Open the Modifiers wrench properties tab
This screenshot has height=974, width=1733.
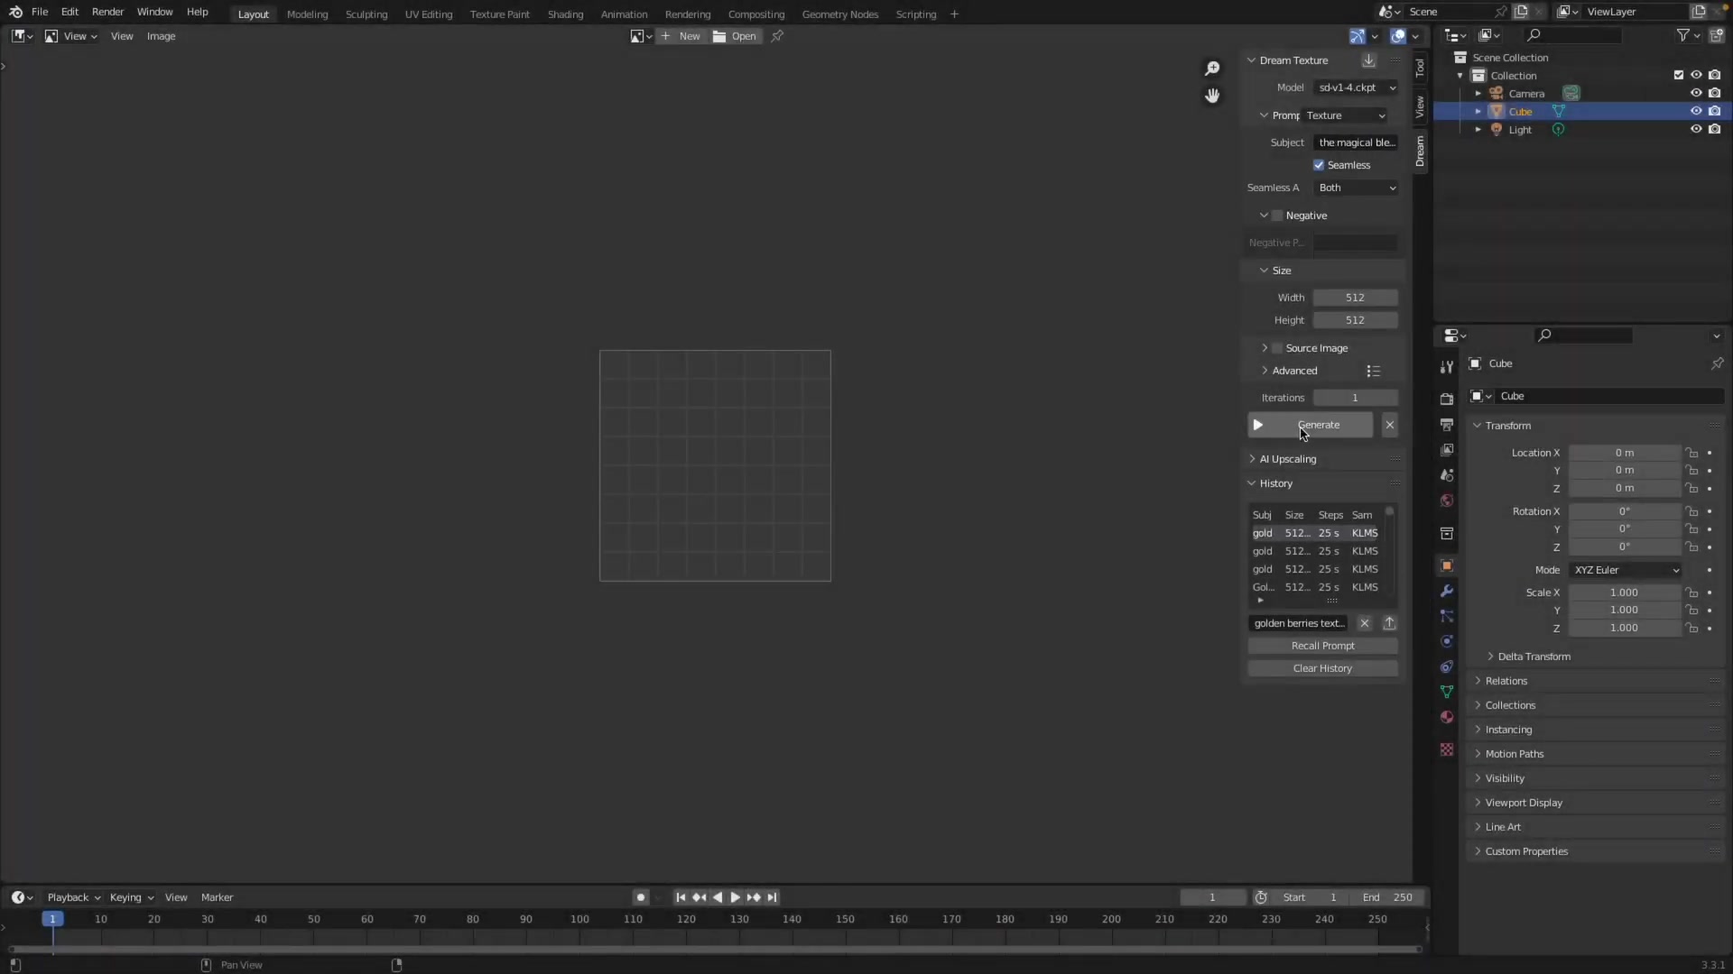click(x=1447, y=591)
